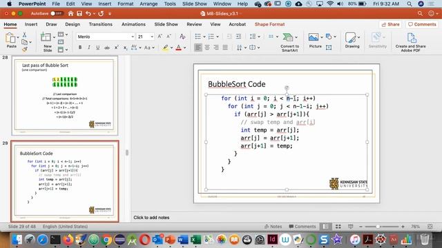Image resolution: width=442 pixels, height=248 pixels.
Task: Toggle Bold formatting
Action: click(80, 48)
